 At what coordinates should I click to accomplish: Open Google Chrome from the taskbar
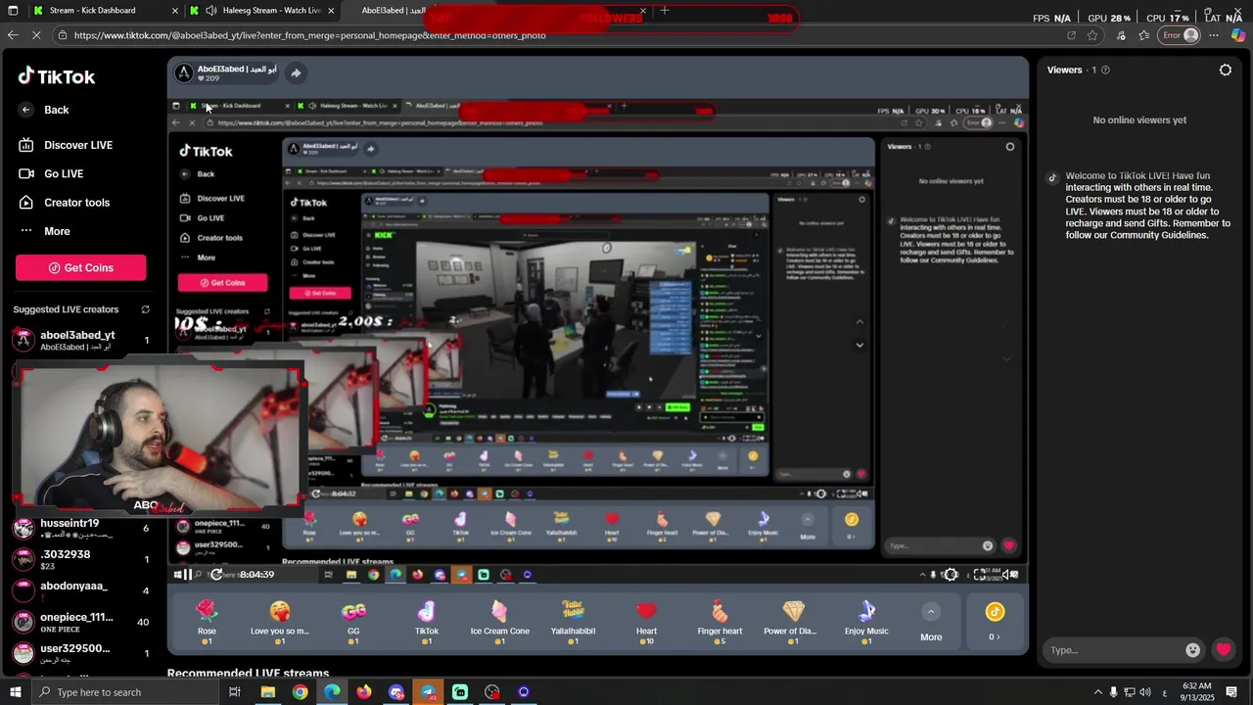300,692
